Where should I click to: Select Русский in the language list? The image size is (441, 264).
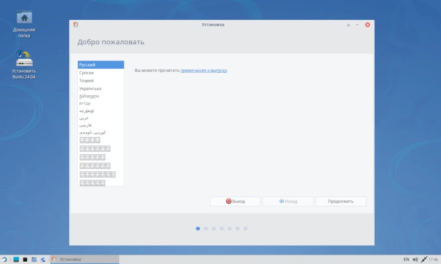[x=101, y=64]
